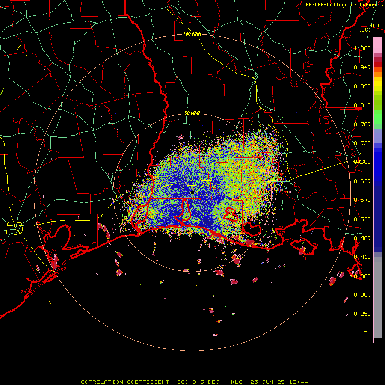Click the 0.467 legend value
385x385 pixels.
362,238
